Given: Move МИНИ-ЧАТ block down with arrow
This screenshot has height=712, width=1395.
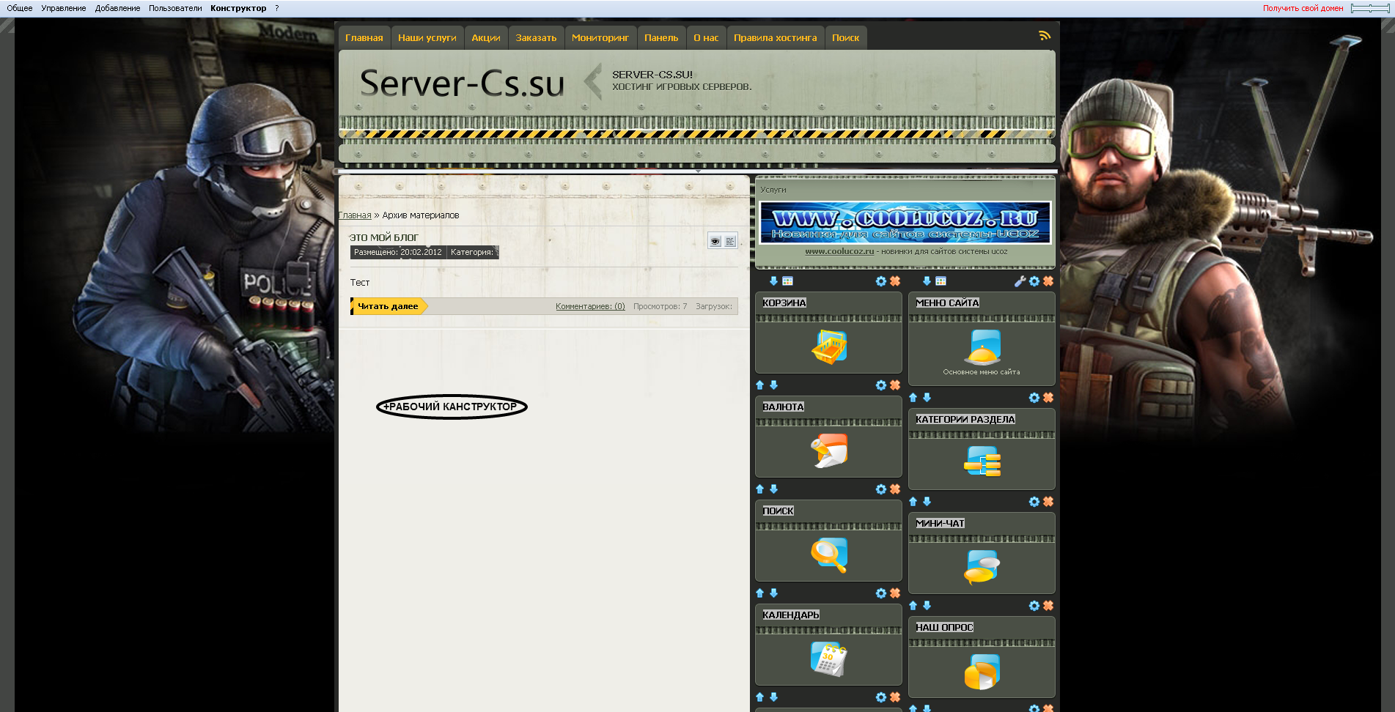Looking at the screenshot, I should pos(927,502).
